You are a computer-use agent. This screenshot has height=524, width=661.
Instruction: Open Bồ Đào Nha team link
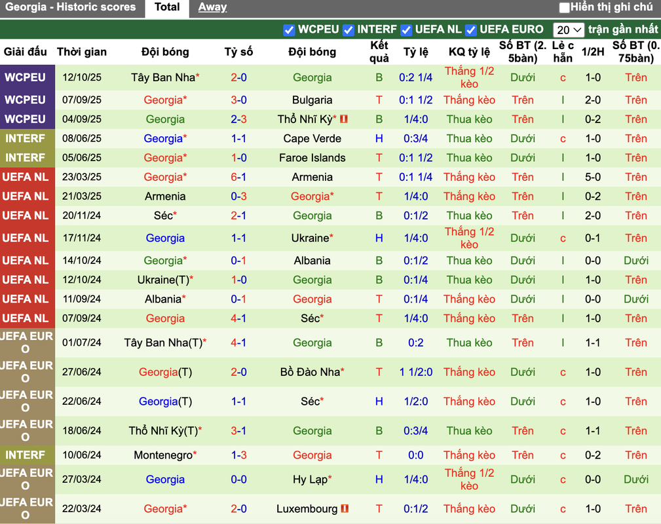coord(312,372)
